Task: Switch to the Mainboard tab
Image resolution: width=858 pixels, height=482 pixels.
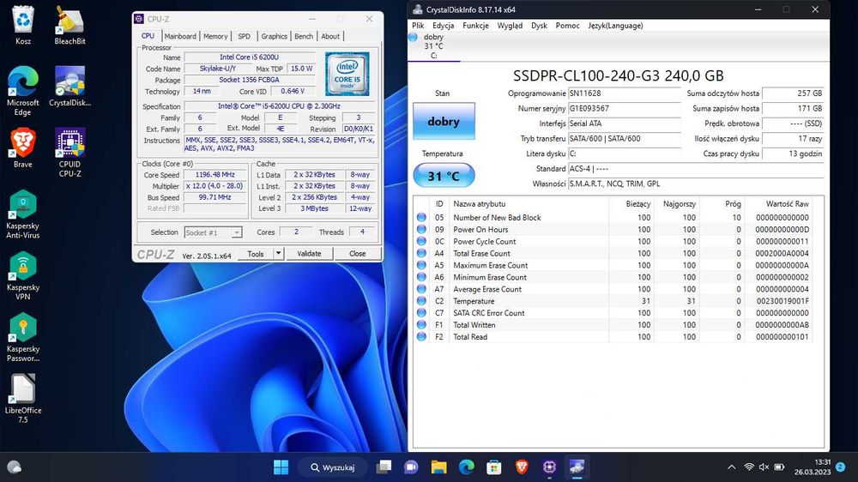Action: point(180,36)
